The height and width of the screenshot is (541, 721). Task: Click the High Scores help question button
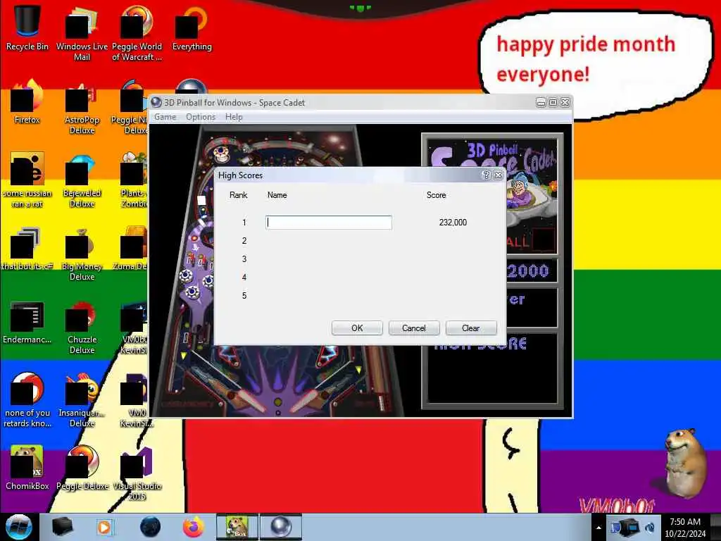[x=487, y=175]
